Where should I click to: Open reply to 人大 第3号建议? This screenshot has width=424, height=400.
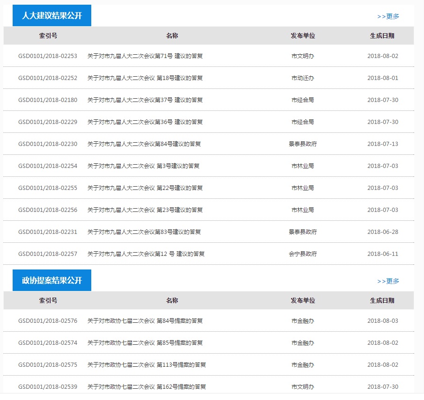143,166
